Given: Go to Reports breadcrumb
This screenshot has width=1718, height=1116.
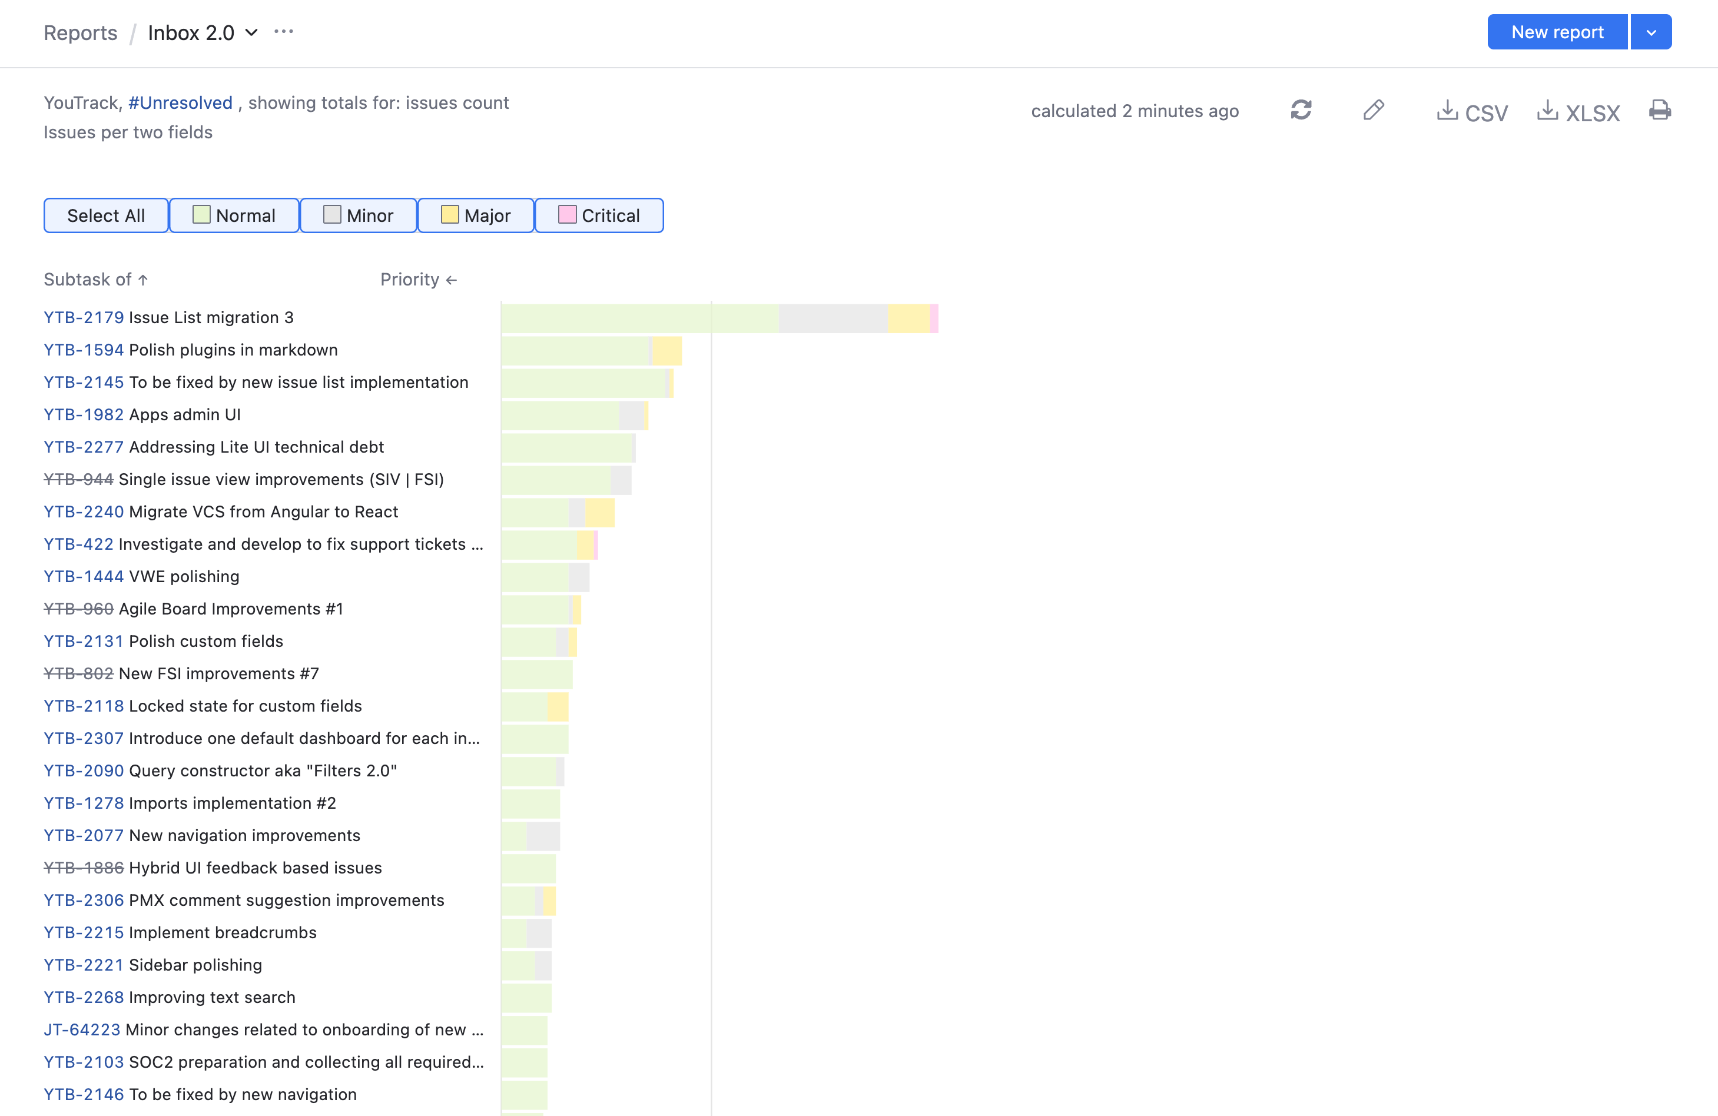Looking at the screenshot, I should [80, 32].
